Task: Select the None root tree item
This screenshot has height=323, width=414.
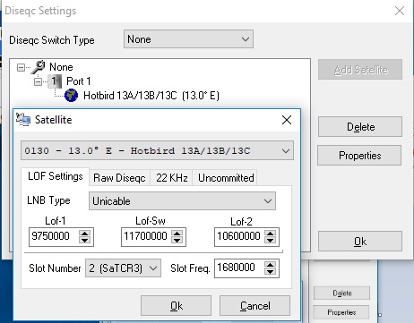Action: click(x=61, y=67)
